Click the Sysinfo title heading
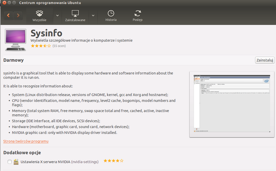Viewport: 276px width, 171px height. 46,33
